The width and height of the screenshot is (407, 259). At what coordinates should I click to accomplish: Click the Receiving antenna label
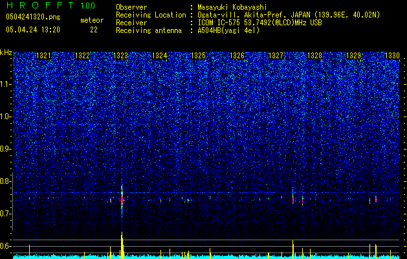[149, 30]
